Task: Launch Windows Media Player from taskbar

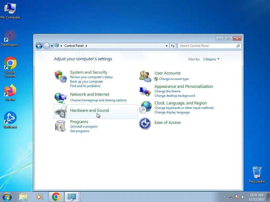Action: (39, 197)
